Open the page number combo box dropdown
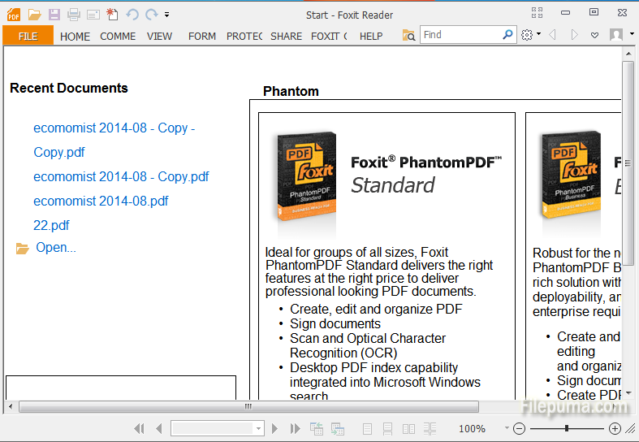639x442 pixels. point(259,428)
